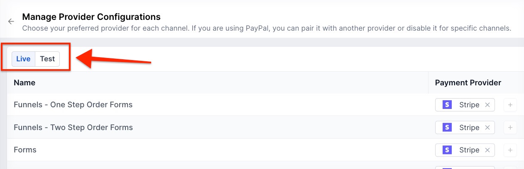Image resolution: width=524 pixels, height=169 pixels.
Task: Open Stripe provider chip in Forms row
Action: (469, 150)
